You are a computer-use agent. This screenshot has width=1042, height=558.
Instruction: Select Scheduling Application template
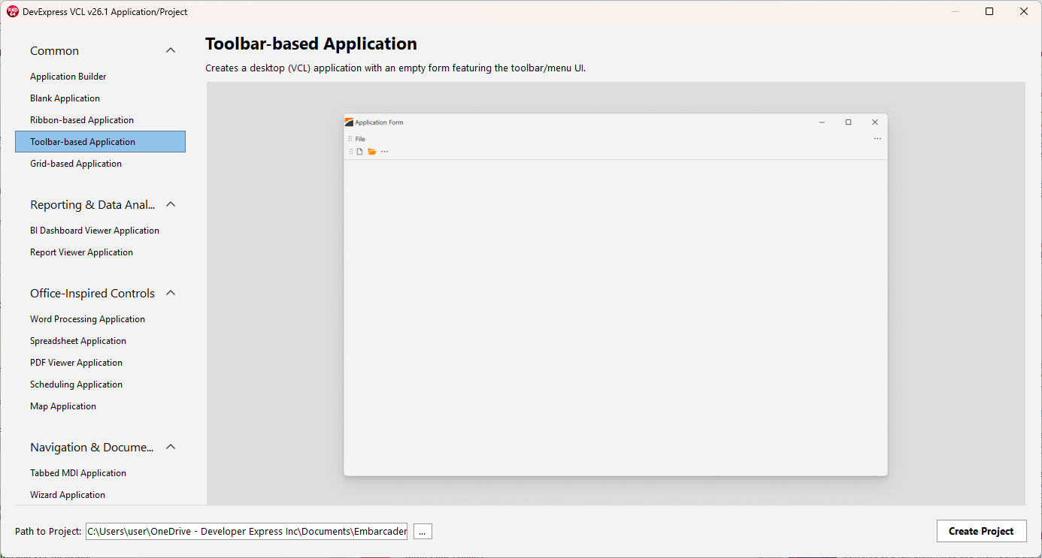100,385
